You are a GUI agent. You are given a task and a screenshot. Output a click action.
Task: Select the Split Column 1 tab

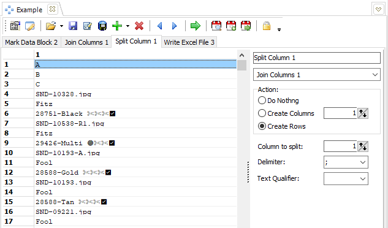tap(136, 41)
